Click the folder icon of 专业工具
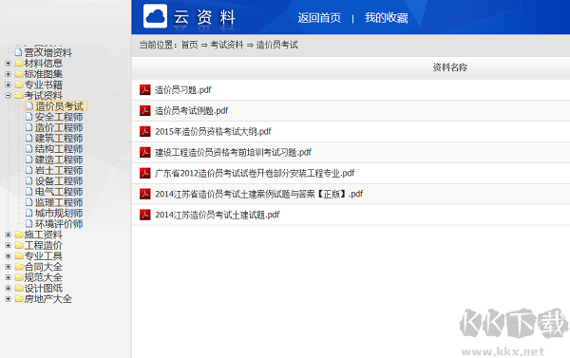 pyautogui.click(x=19, y=255)
